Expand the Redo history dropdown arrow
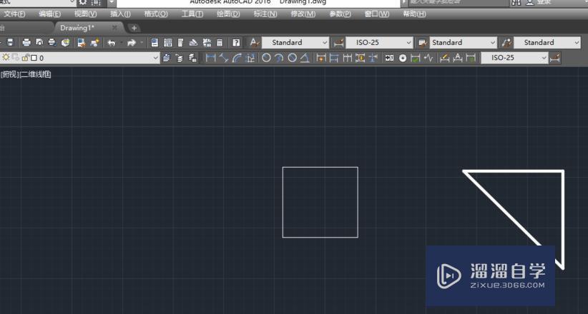Viewport: 588px width, 314px height. point(142,43)
